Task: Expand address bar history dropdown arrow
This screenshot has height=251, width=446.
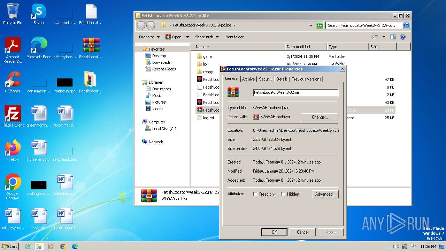Action: [311, 25]
